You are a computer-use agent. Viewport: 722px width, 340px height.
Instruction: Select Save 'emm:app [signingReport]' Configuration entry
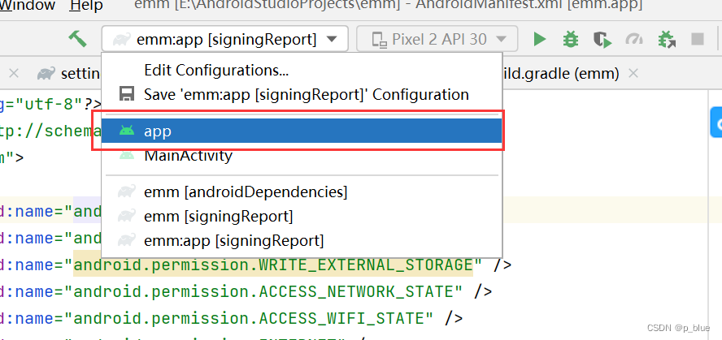click(x=302, y=95)
